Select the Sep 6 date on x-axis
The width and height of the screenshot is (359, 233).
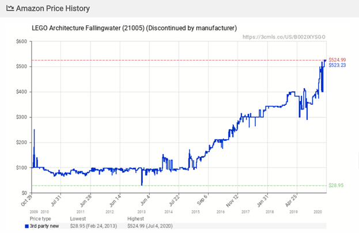(201, 202)
